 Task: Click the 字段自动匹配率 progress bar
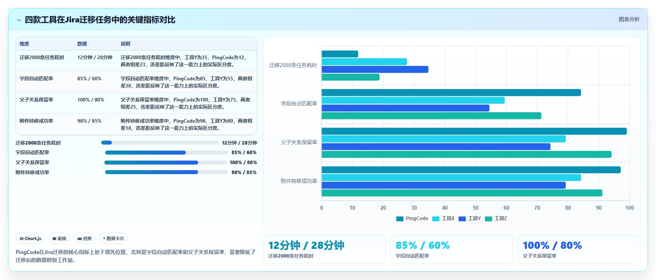[167, 153]
